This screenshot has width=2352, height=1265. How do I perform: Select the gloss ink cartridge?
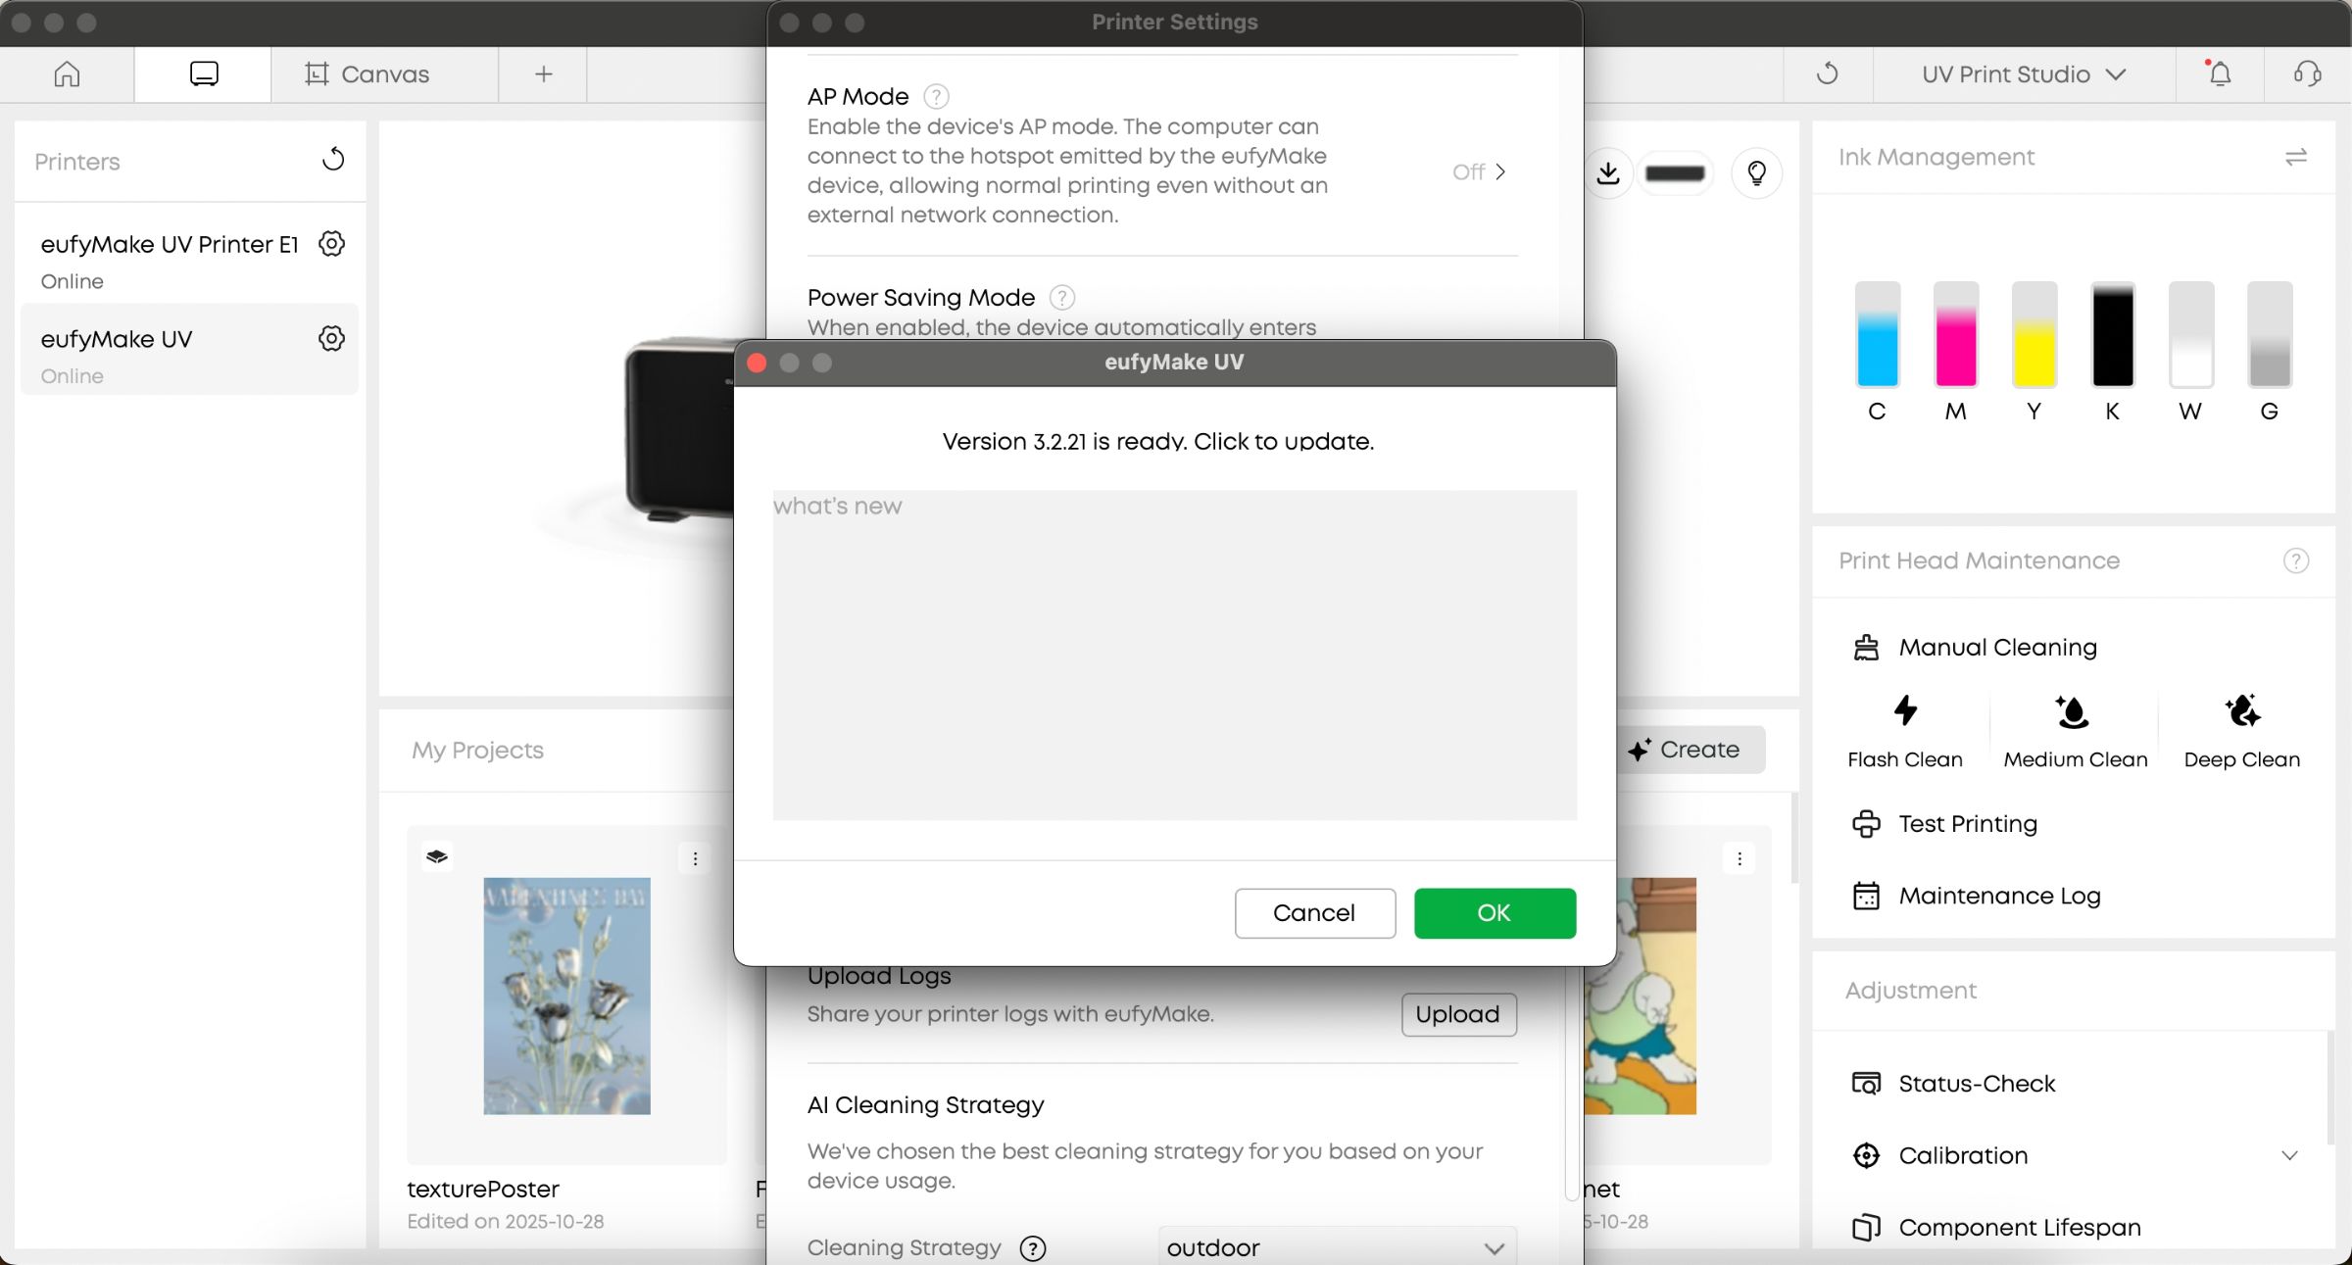click(x=2269, y=334)
